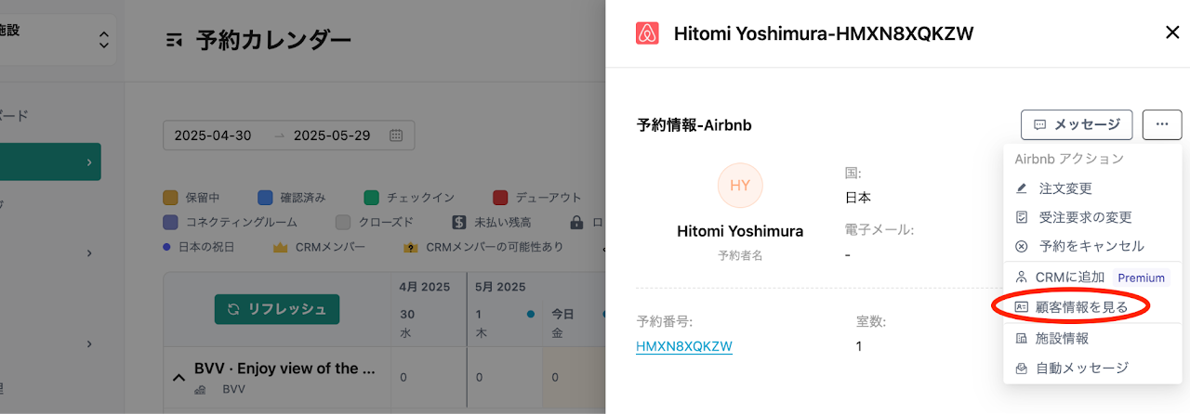This screenshot has height=414, width=1190.
Task: Select 注文変更 from the Airbnb actions
Action: (x=1064, y=188)
